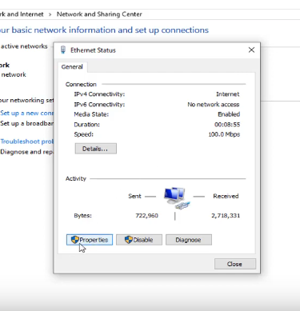Screen dimensions: 300x311
Task: Click the Ethernet Status title icon
Action: point(63,50)
